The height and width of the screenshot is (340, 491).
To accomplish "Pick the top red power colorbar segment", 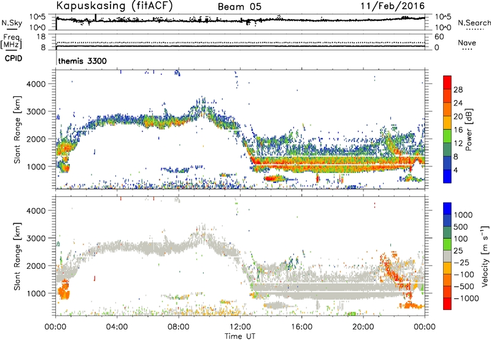I will pos(447,82).
